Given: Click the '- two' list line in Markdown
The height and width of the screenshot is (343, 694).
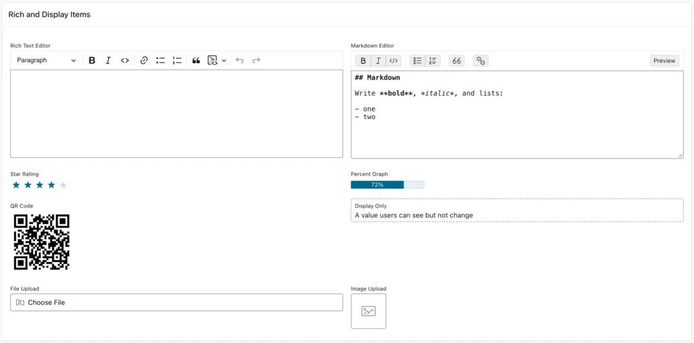Looking at the screenshot, I should click(x=365, y=117).
